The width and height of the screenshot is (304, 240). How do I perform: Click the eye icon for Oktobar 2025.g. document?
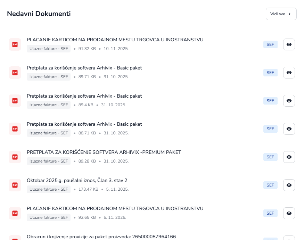tap(289, 185)
